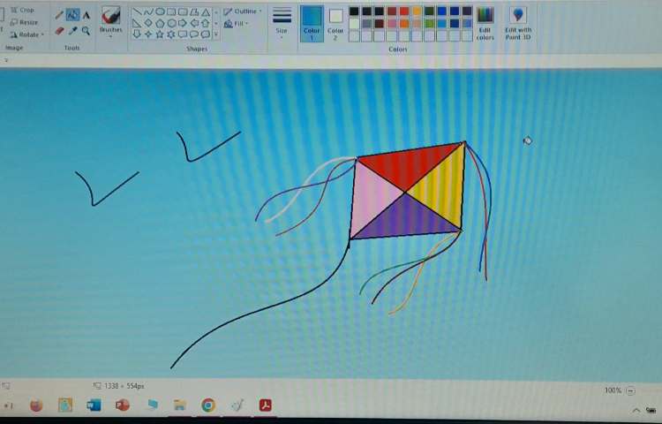
Task: Expand the Rotate options
Action: click(x=27, y=34)
